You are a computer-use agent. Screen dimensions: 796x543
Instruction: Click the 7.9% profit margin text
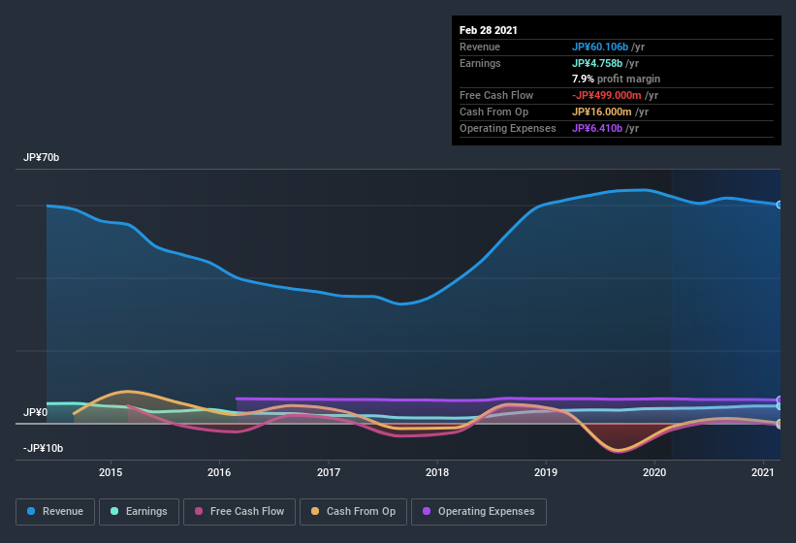(x=617, y=79)
